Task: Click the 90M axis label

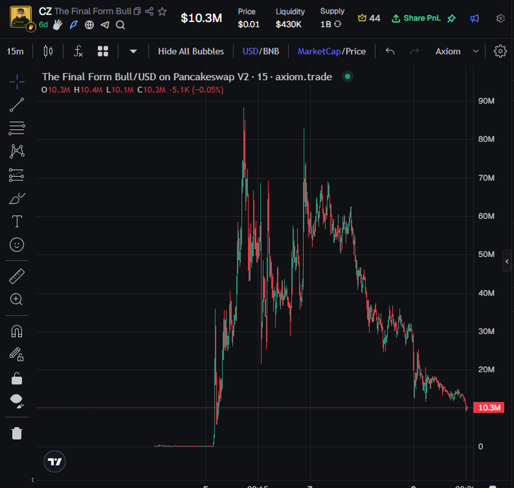Action: (486, 101)
